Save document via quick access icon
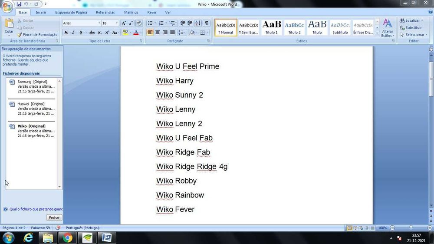The height and width of the screenshot is (244, 434). (19, 4)
